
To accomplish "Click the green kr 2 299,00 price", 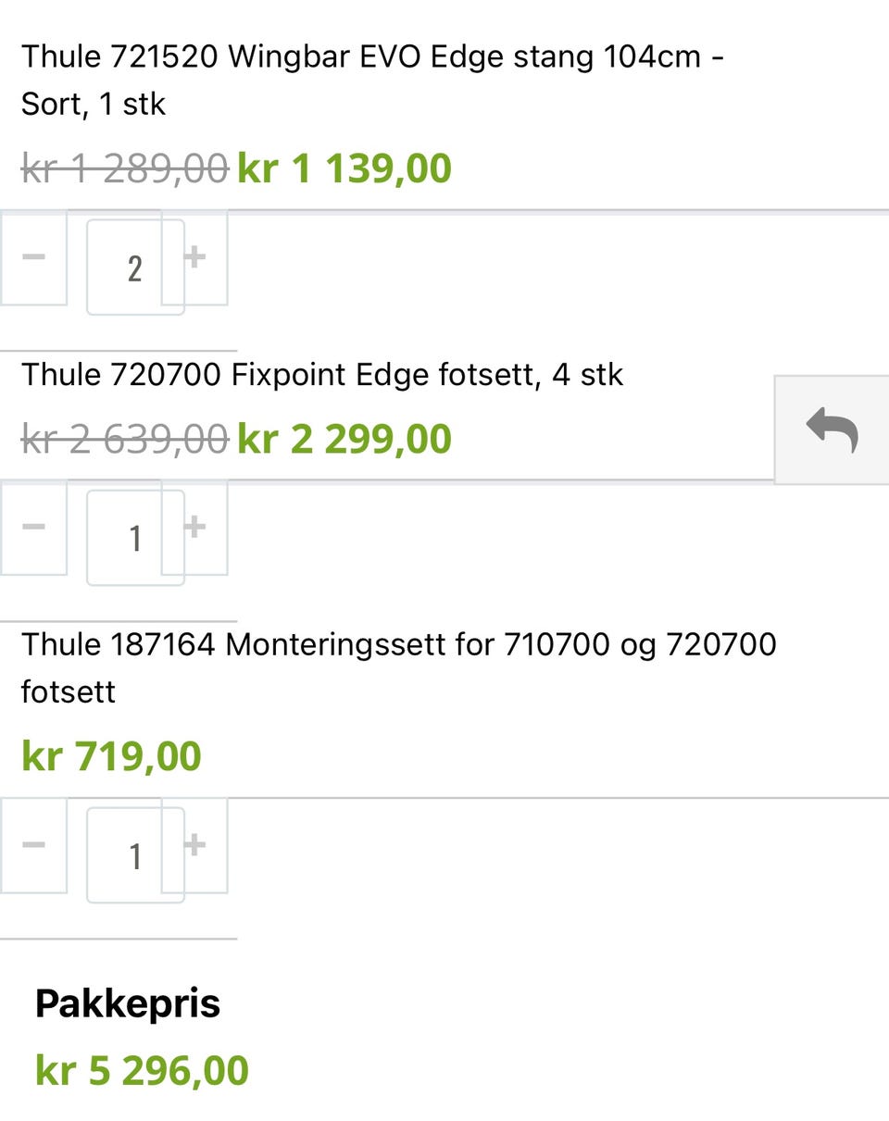I will point(344,439).
